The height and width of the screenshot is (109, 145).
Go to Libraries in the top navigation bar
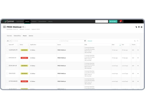pos(34,22)
